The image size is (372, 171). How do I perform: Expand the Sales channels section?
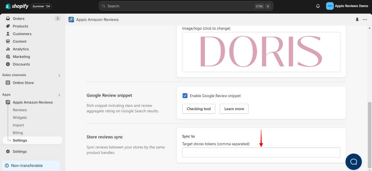(x=59, y=76)
